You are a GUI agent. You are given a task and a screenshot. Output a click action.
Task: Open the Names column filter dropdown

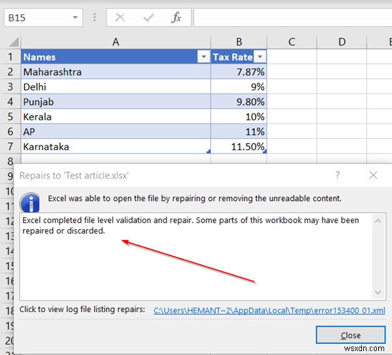click(x=203, y=57)
